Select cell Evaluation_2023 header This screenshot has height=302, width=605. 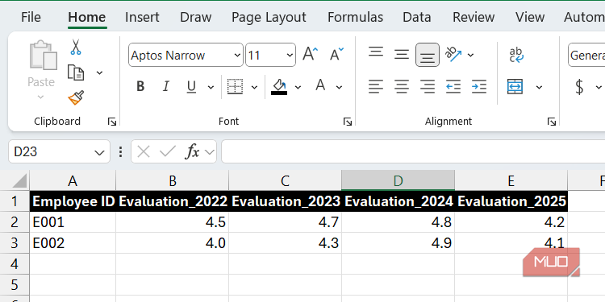(x=285, y=201)
